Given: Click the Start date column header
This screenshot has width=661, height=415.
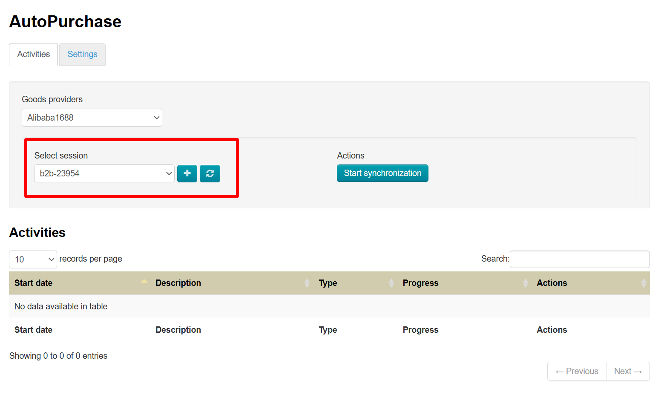Looking at the screenshot, I should [33, 283].
